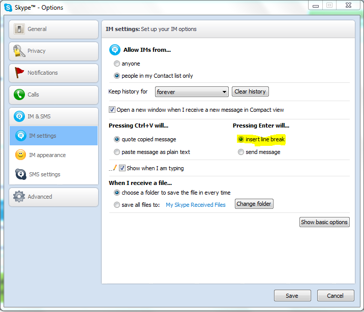Open the 'Keep history for' dropdown

click(192, 92)
